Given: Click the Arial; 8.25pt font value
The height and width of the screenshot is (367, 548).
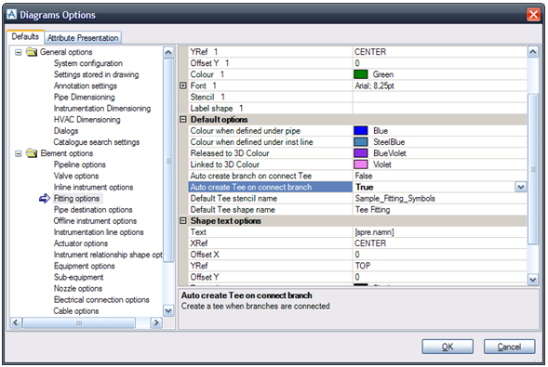Looking at the screenshot, I should (x=374, y=85).
